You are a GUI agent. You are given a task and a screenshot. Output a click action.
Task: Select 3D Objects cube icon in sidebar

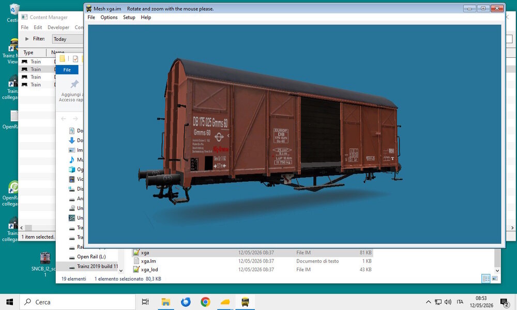pos(71,169)
